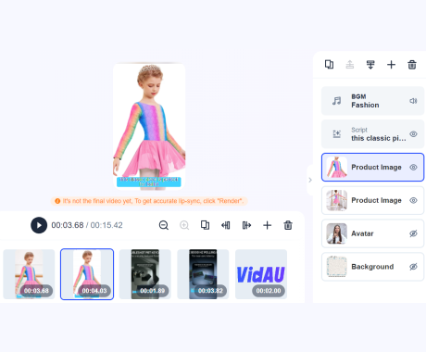Add a new layer with panel plus icon
Screen dimensions: 426x352
point(391,65)
